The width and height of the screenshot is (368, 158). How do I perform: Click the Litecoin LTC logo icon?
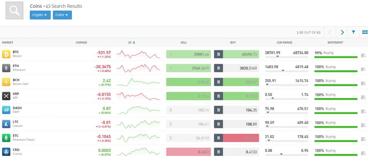pos(6,124)
